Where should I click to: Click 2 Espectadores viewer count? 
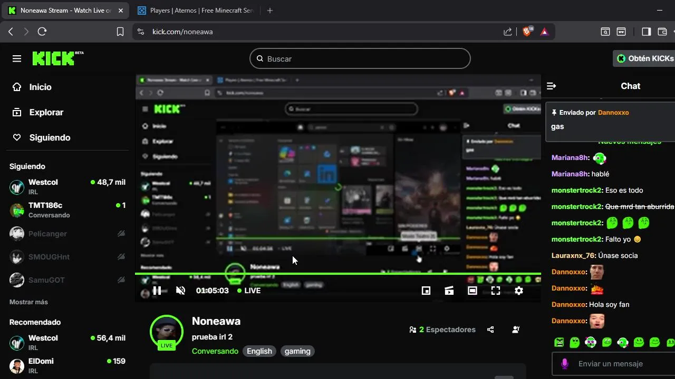pyautogui.click(x=442, y=330)
